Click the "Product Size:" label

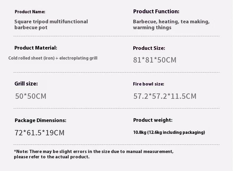[149, 48]
